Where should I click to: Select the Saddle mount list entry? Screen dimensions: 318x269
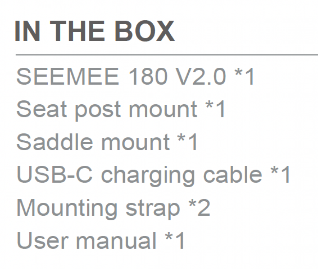click(107, 142)
